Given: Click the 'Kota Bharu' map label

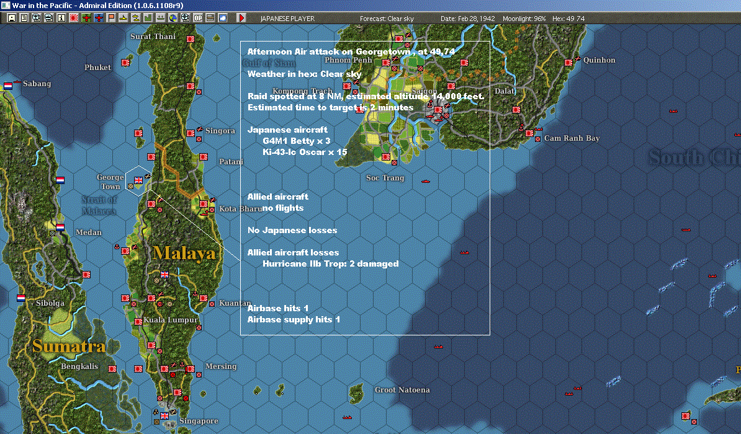Looking at the screenshot, I should pyautogui.click(x=240, y=209).
